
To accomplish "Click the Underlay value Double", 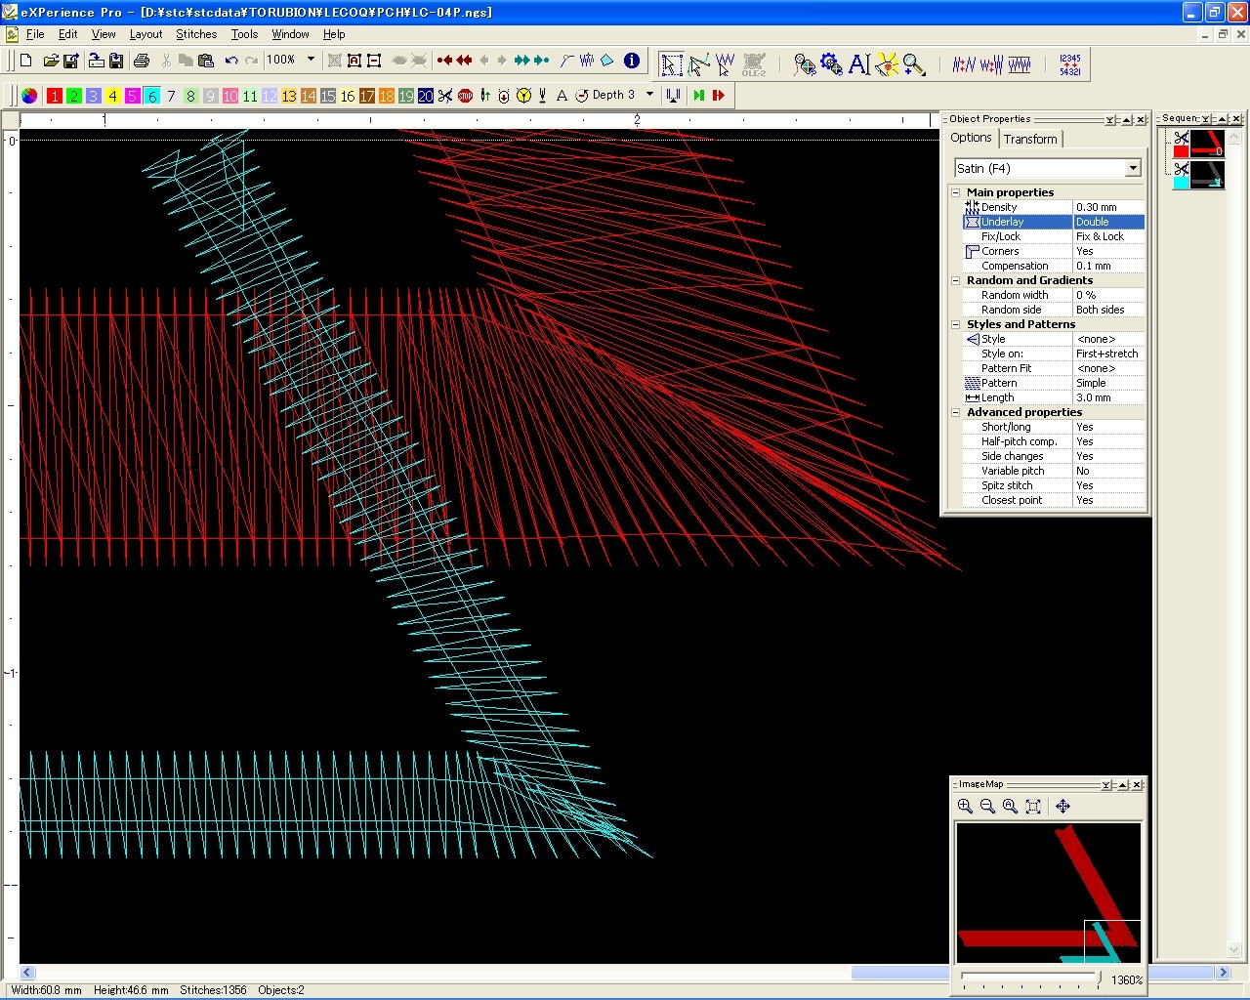I will [1108, 222].
